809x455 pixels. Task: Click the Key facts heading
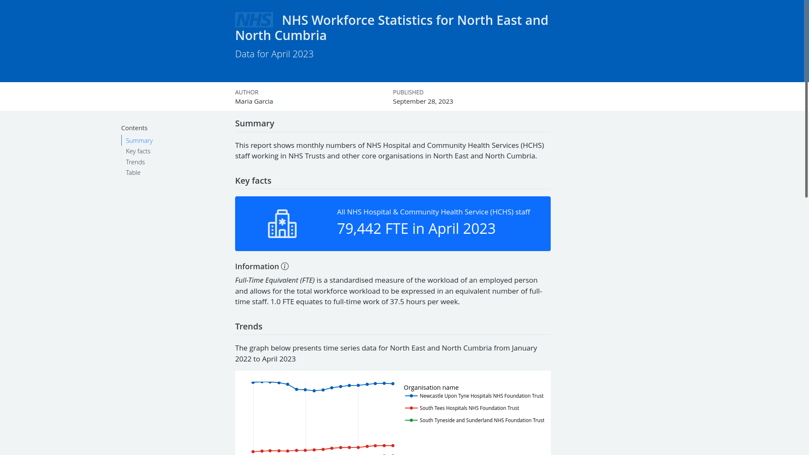[x=253, y=181]
